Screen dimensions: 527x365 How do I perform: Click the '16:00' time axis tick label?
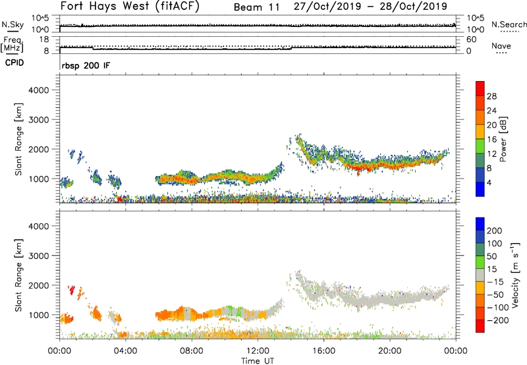click(x=323, y=351)
